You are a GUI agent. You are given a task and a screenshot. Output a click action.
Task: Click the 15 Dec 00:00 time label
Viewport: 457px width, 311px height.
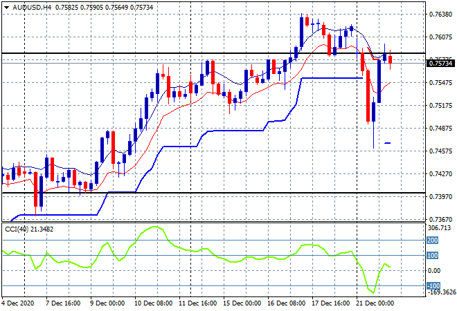click(x=242, y=303)
